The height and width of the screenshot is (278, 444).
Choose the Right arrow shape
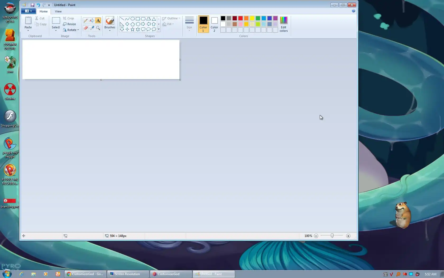pos(143,24)
